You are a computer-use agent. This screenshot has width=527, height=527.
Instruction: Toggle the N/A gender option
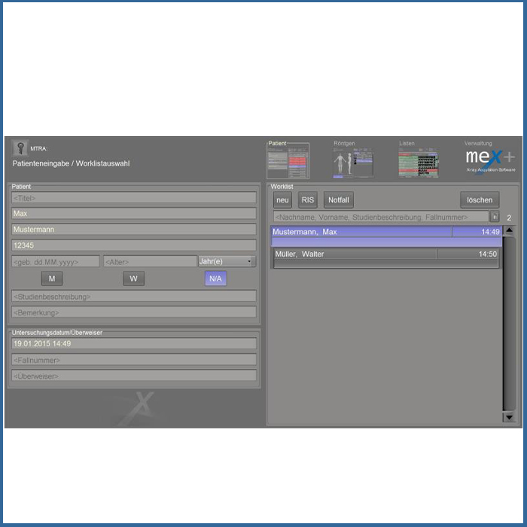(x=215, y=279)
